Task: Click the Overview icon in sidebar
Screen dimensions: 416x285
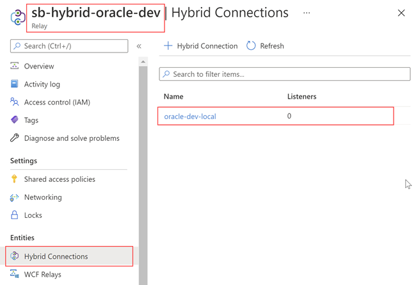Action: pyautogui.click(x=15, y=66)
